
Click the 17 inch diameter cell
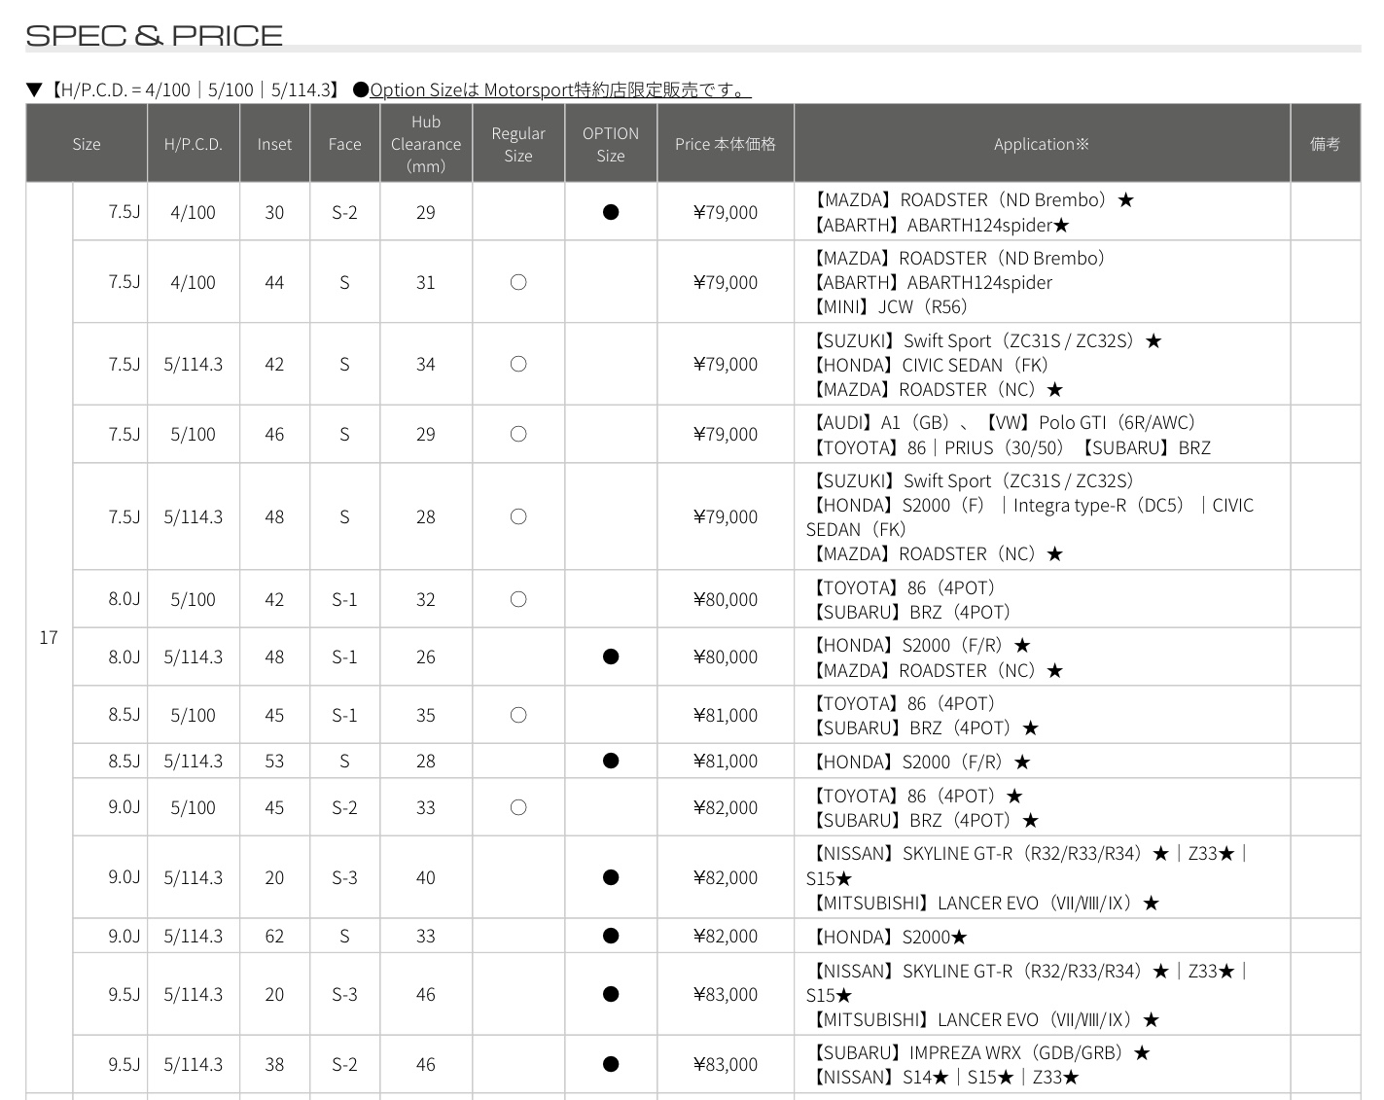point(49,638)
